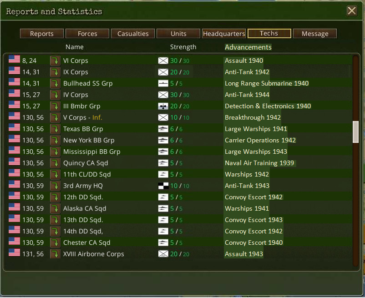Image resolution: width=365 pixels, height=298 pixels.
Task: Switch to the Units tab
Action: click(178, 34)
